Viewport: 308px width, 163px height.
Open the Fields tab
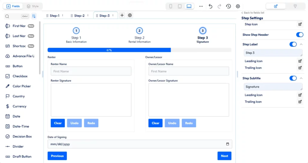(x=13, y=6)
